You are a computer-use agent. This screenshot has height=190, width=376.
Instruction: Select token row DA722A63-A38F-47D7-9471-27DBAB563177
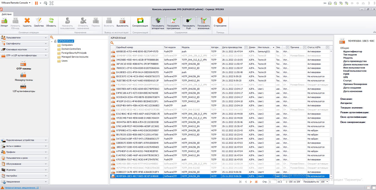click(220, 139)
